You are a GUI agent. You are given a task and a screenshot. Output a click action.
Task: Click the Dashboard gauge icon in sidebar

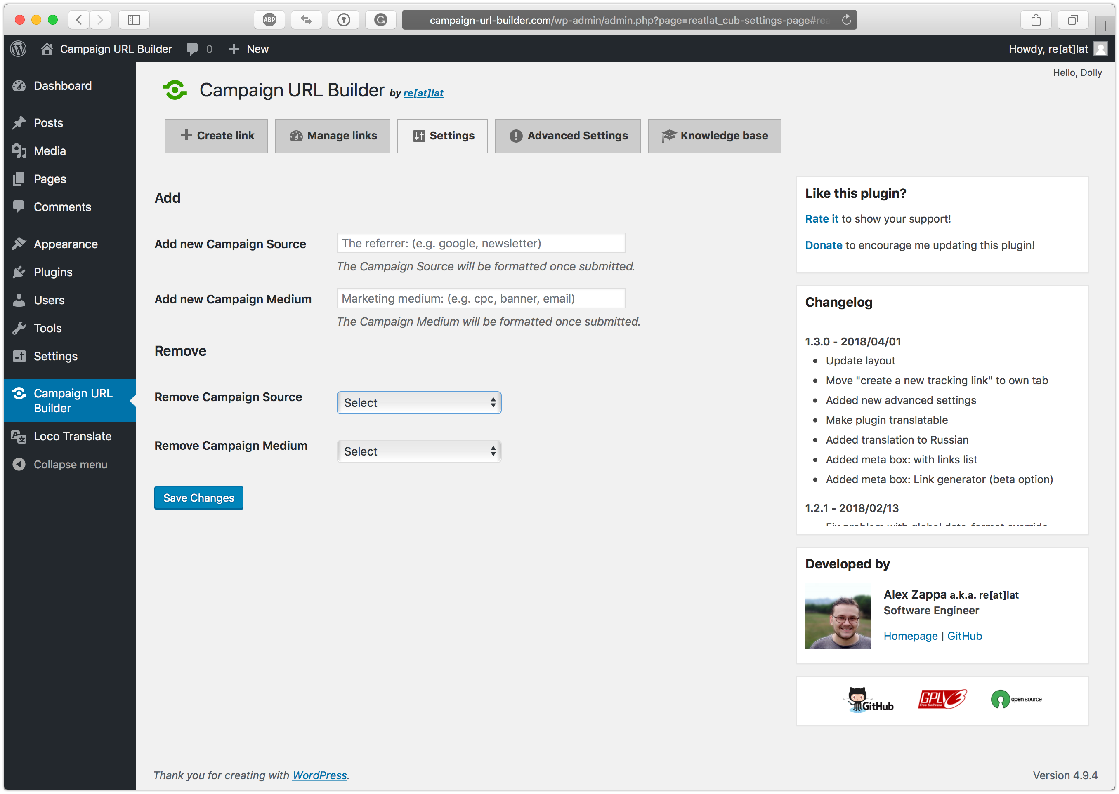(x=19, y=86)
